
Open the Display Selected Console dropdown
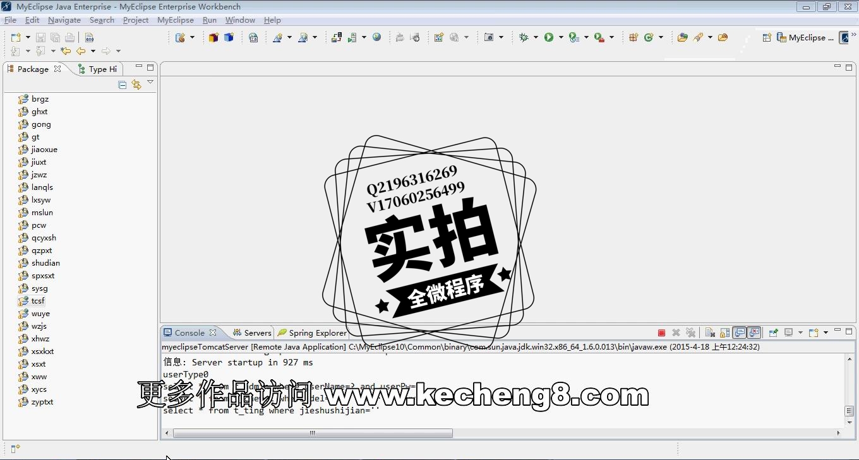[800, 333]
